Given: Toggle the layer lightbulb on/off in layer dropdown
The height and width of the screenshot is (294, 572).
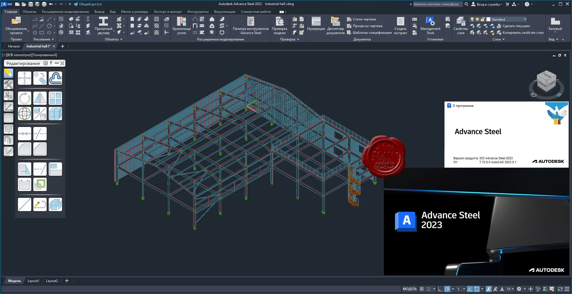Looking at the screenshot, I should point(472,19).
